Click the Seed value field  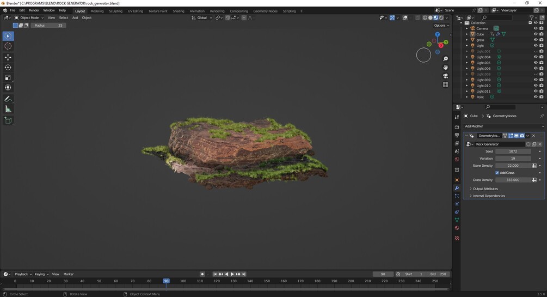tap(513, 151)
